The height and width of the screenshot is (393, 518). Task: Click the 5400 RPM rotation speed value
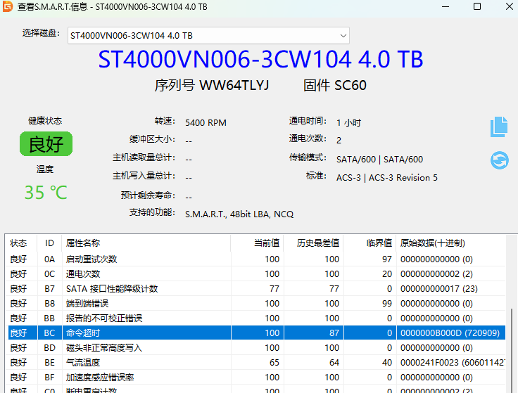tap(206, 123)
